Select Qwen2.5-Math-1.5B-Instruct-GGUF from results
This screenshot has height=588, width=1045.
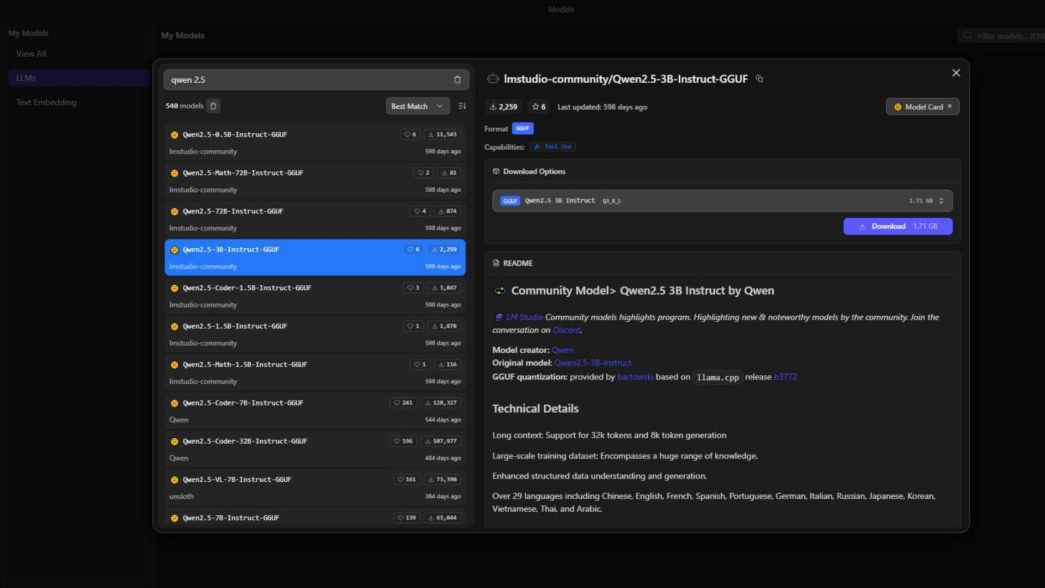click(315, 372)
